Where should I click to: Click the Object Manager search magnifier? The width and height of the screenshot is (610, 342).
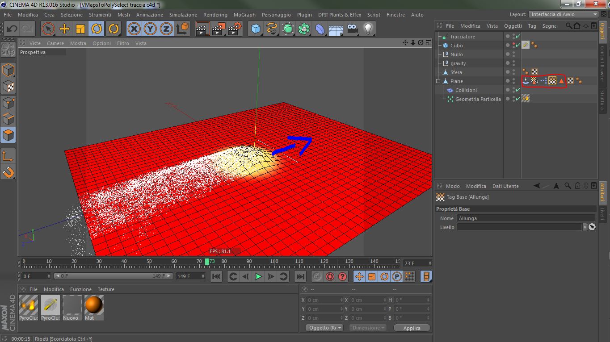pyautogui.click(x=569, y=26)
